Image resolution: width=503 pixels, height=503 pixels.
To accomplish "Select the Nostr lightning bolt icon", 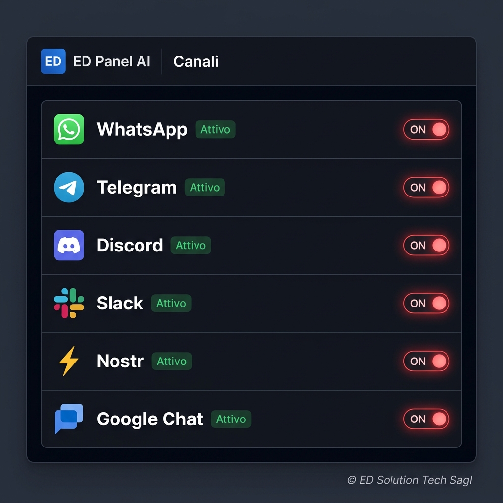I will [69, 361].
